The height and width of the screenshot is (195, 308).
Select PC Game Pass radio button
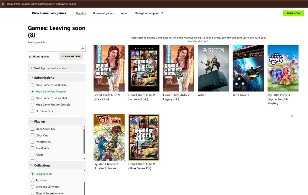(x=32, y=111)
